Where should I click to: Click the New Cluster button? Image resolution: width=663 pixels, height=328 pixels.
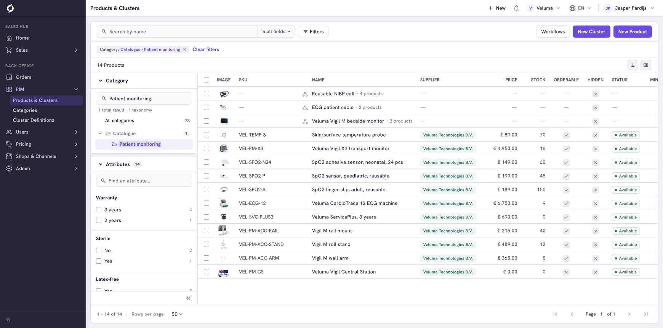591,32
